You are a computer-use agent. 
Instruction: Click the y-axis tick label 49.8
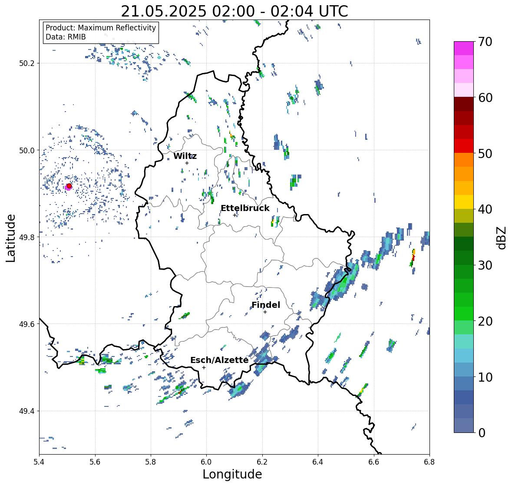(26, 237)
